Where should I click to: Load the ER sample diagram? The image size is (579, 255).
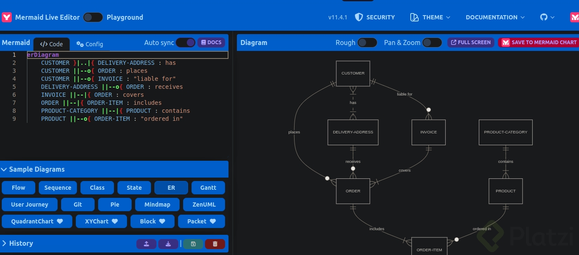coord(171,188)
